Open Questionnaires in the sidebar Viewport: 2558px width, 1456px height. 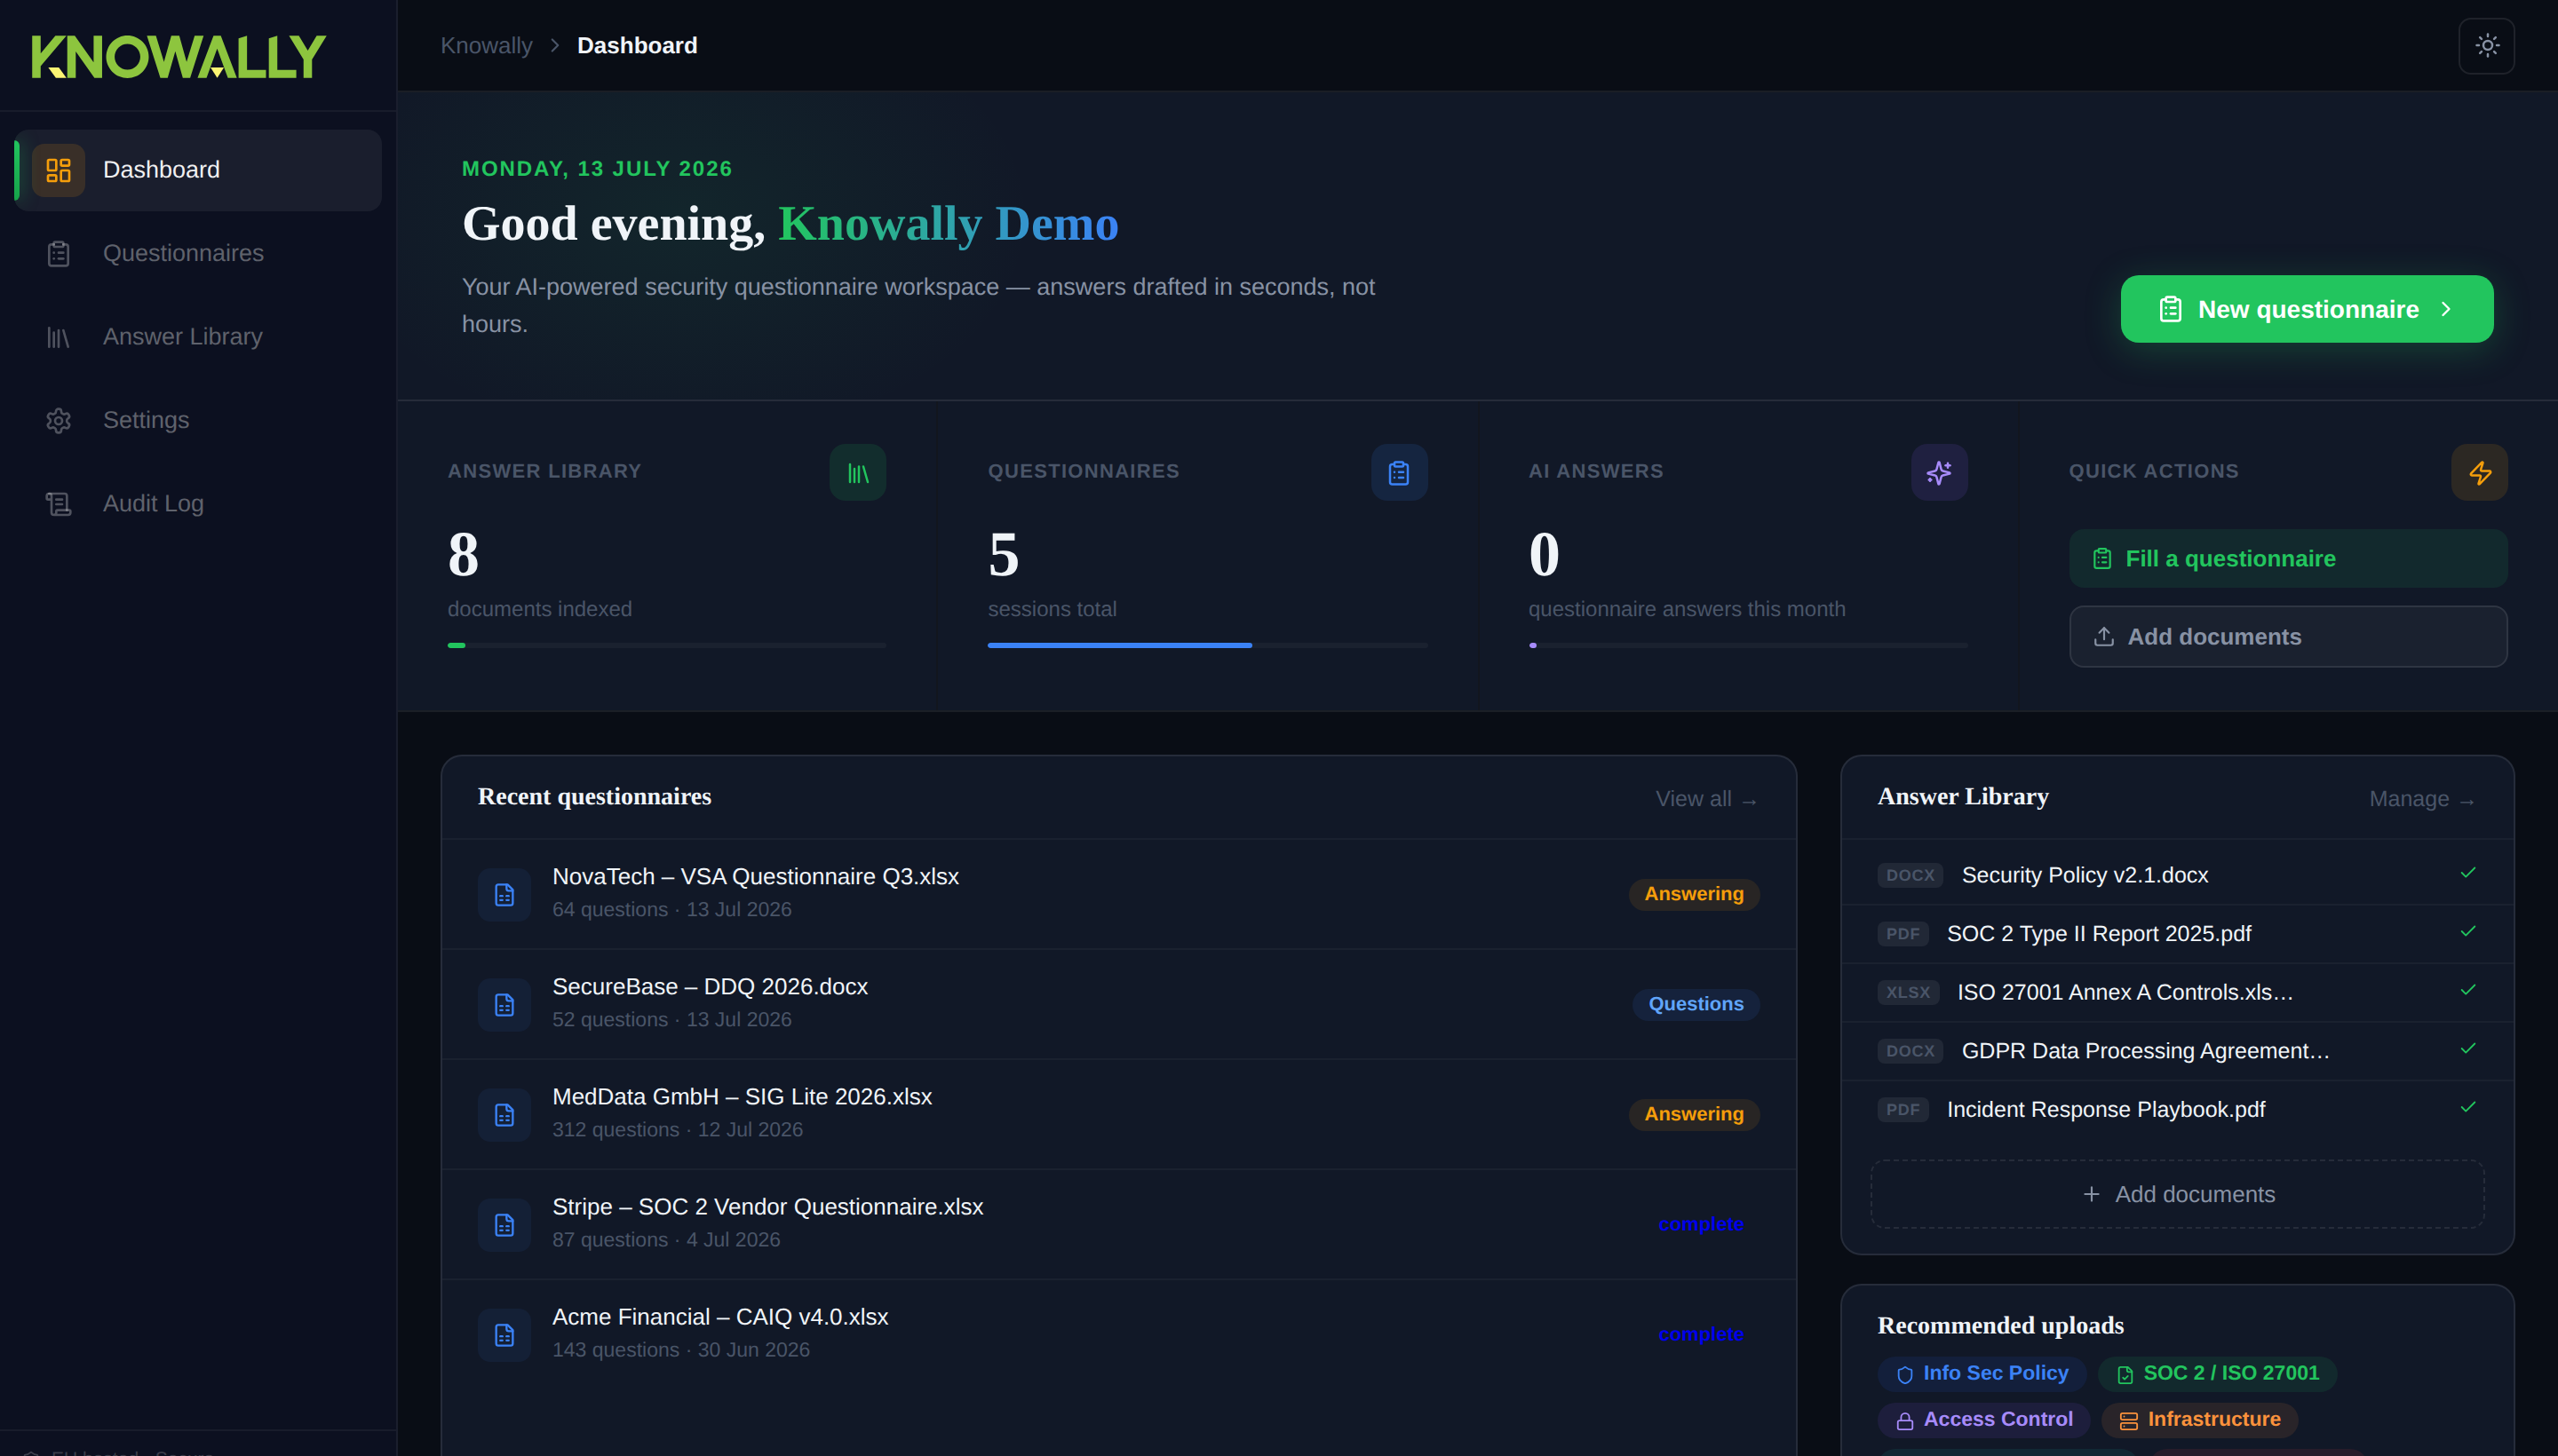point(198,254)
